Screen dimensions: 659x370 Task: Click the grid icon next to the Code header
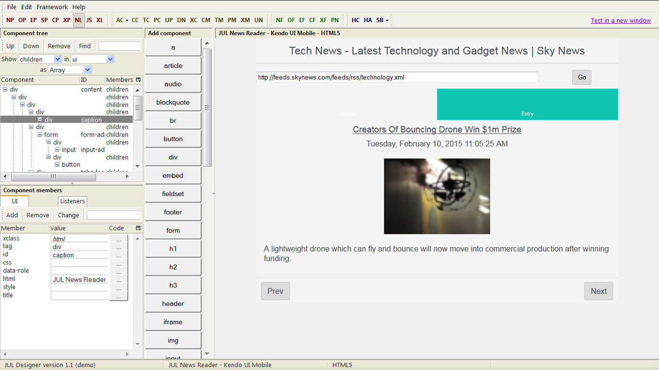(137, 228)
